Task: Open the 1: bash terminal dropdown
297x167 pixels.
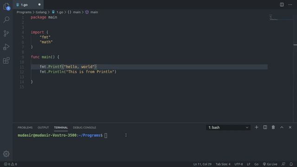Action: tap(228, 128)
